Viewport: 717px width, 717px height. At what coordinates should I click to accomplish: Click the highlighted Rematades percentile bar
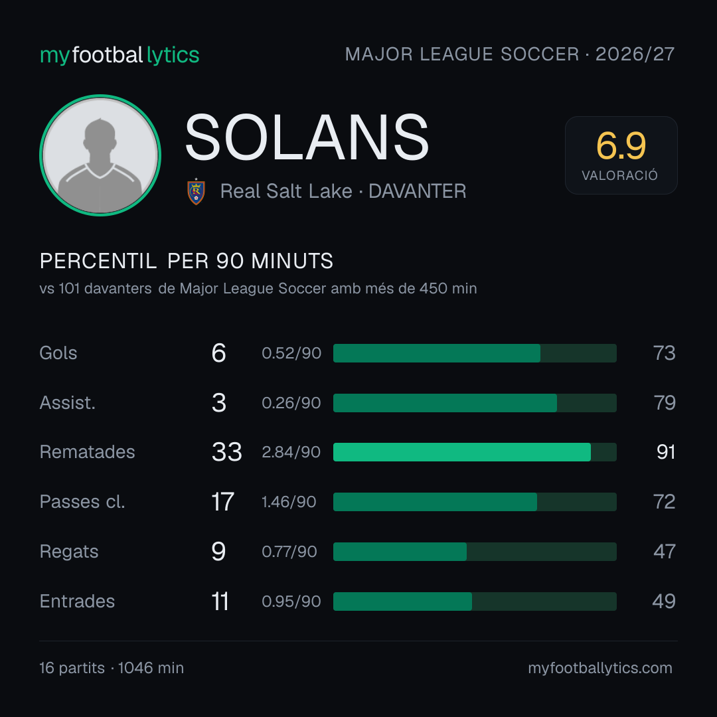tap(475, 452)
